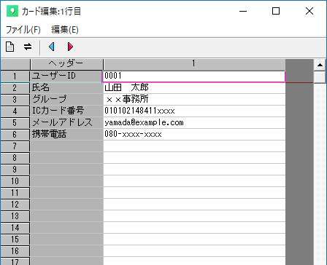327x265 pixels.
Task: Click the empty value cell in row 7
Action: (x=194, y=146)
